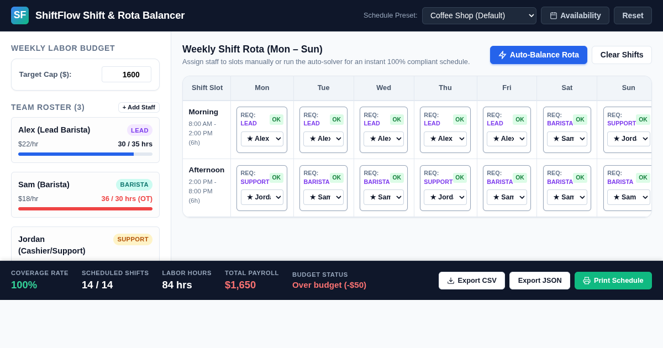Viewport: 663px width, 348px height.
Task: Open Saturday Afternoon staff dropdown
Action: (x=567, y=197)
